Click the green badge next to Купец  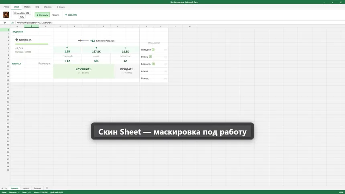coord(150,57)
